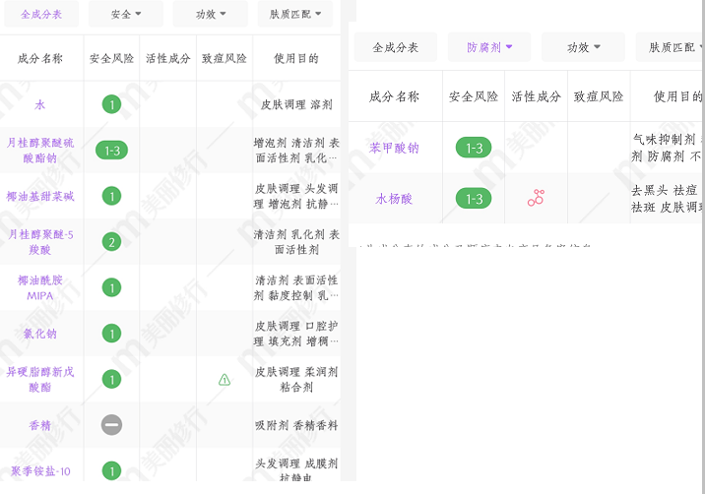The image size is (705, 494).
Task: Click 安全风险 header in left table
Action: (x=111, y=58)
